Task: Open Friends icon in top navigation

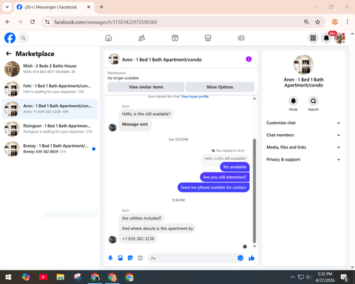Action: [141, 38]
